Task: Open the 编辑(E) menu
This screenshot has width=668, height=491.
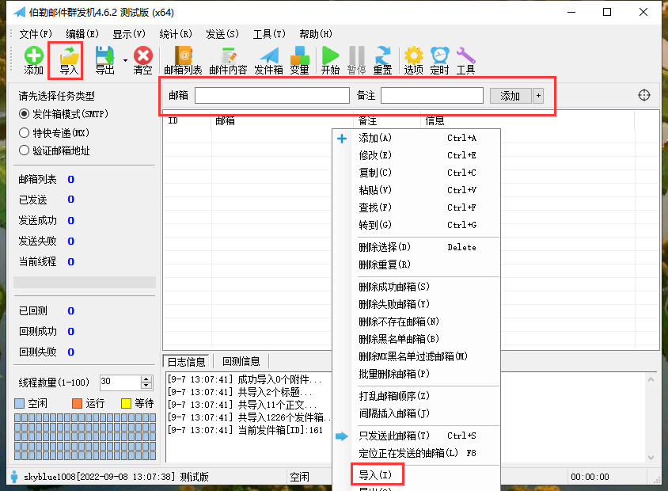Action: coord(82,34)
